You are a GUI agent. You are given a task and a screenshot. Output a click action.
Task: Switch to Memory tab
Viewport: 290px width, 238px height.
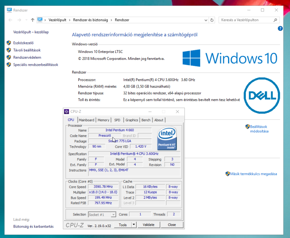pos(103,120)
